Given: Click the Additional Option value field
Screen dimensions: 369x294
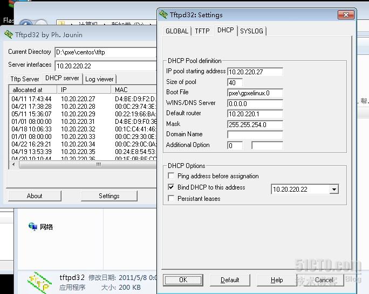Looking at the screenshot, I should click(x=267, y=145).
